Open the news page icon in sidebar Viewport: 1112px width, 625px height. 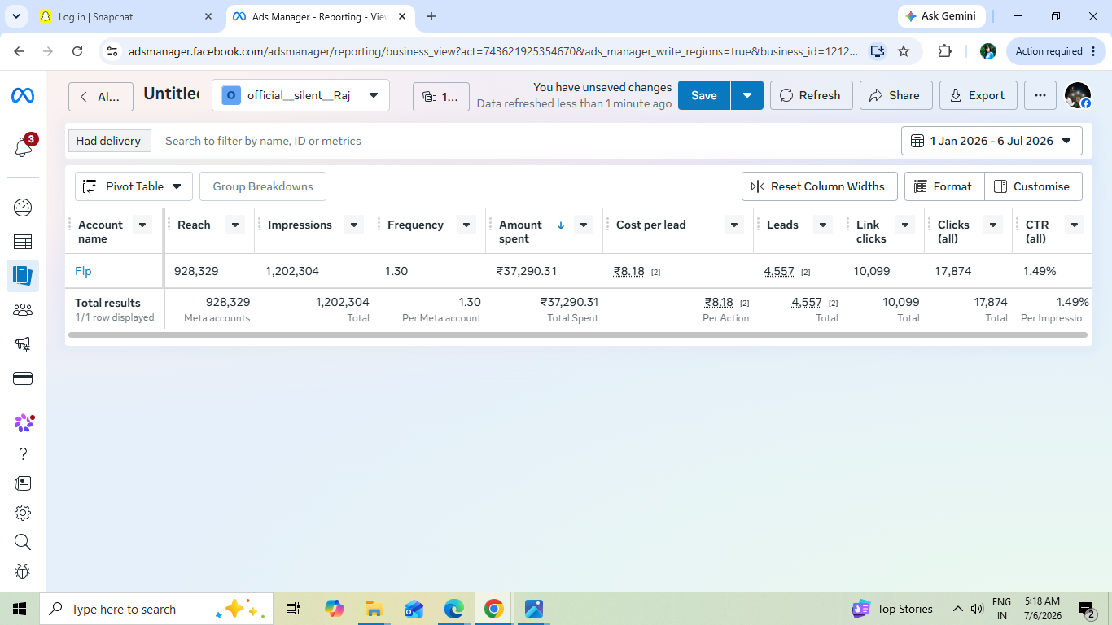pos(23,483)
